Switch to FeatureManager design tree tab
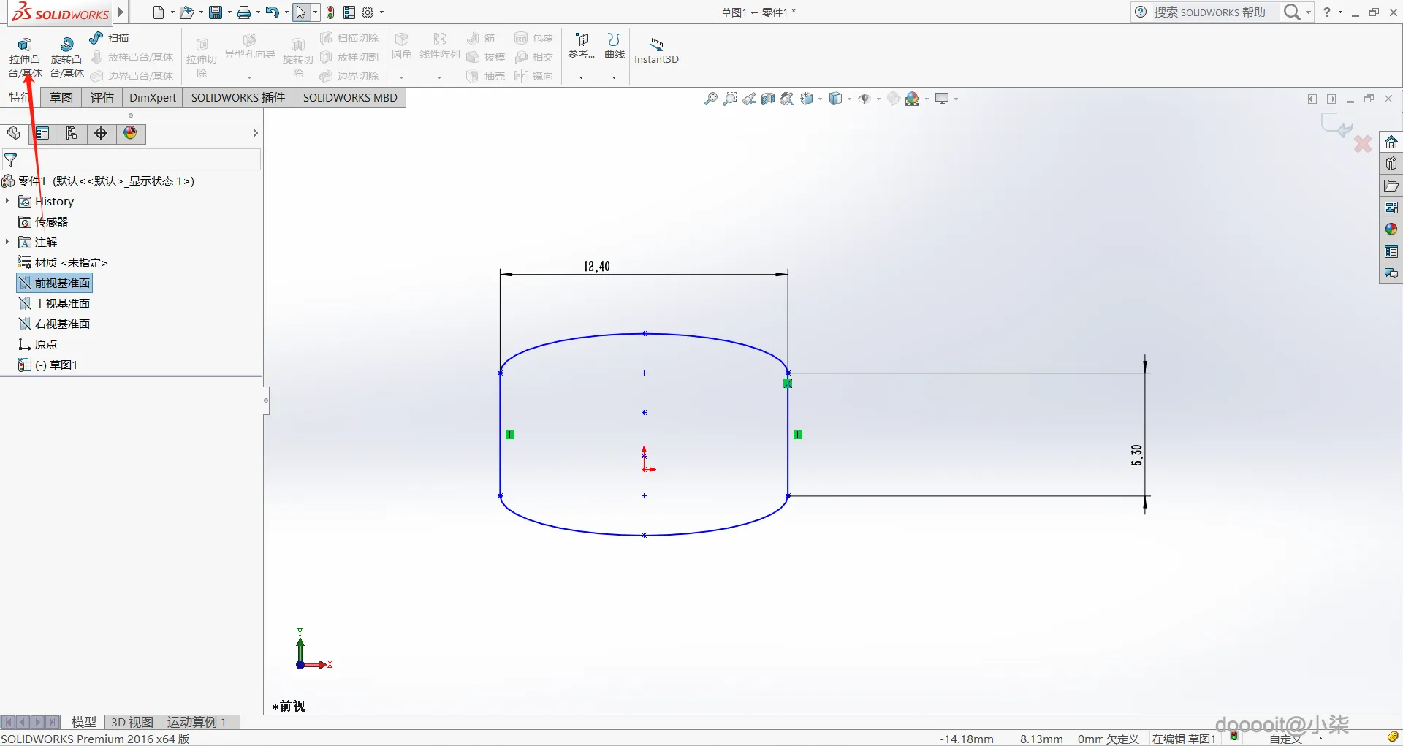1403x746 pixels. point(14,133)
